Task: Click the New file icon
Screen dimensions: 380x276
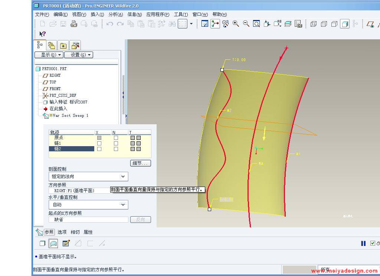Action: point(43,24)
